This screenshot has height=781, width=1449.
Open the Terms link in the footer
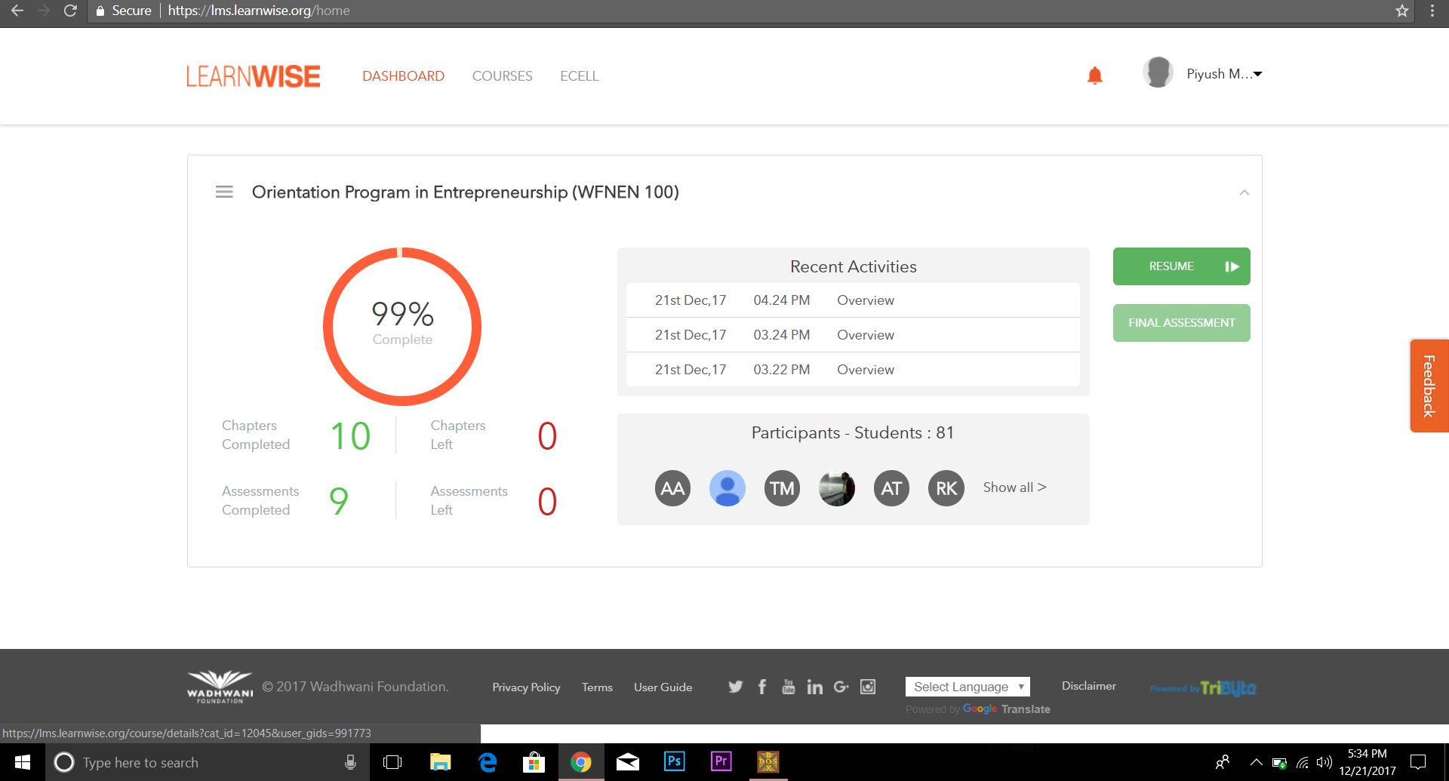[x=597, y=687]
